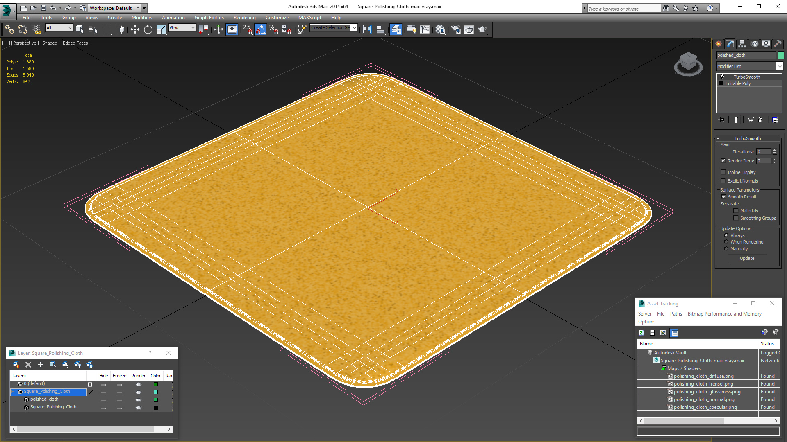Enable Explicit Normals checkbox
Screen dimensions: 787x442
(724, 181)
